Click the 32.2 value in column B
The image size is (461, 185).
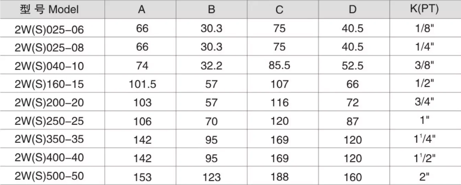[x=211, y=66]
